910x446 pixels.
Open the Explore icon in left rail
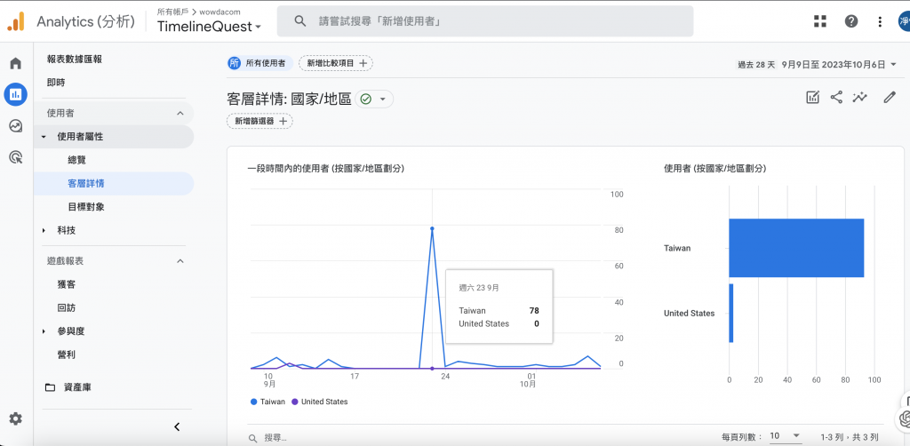coord(16,125)
